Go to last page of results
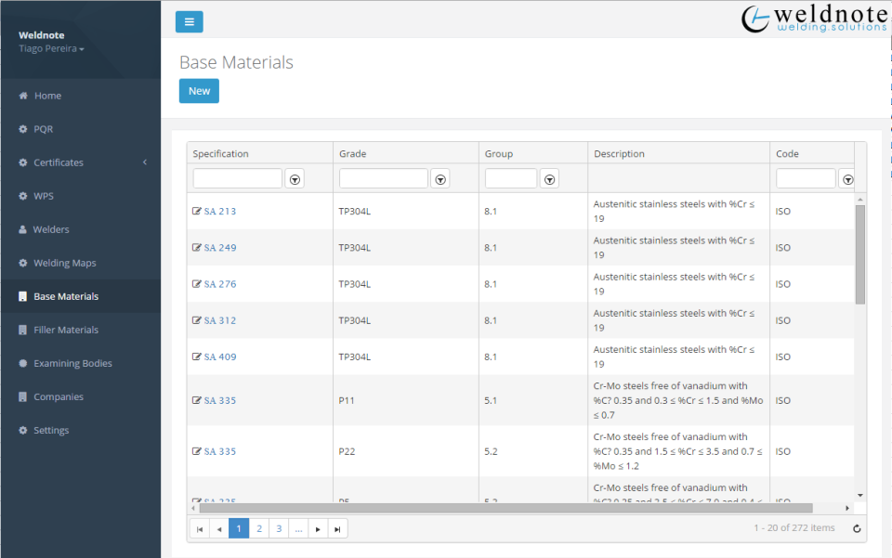Viewport: 892px width, 558px height. click(x=337, y=528)
